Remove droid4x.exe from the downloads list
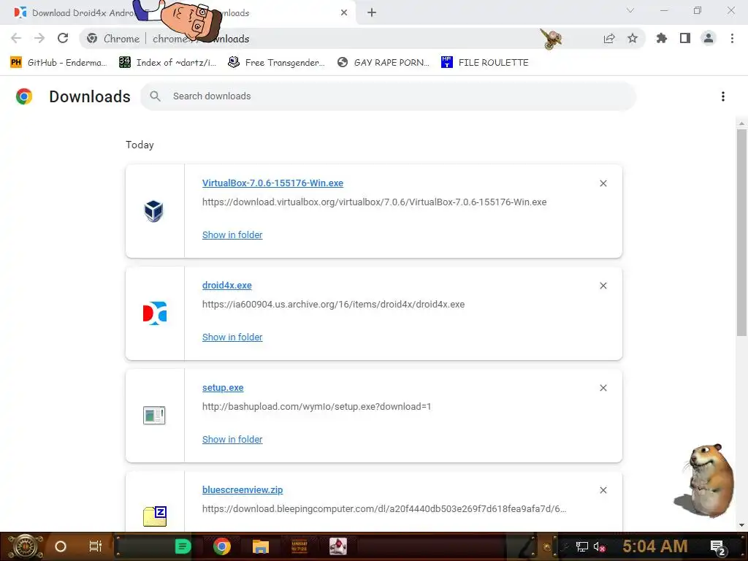The image size is (748, 561). 603,286
